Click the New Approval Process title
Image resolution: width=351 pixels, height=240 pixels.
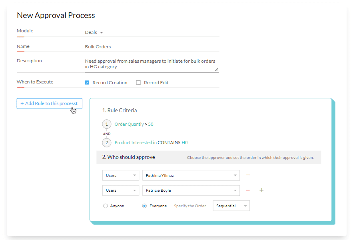coord(56,15)
